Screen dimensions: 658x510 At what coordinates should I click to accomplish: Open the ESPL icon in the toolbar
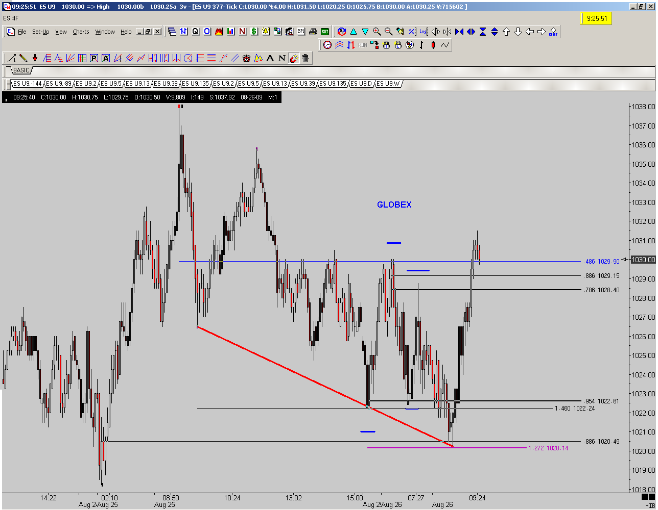301,32
